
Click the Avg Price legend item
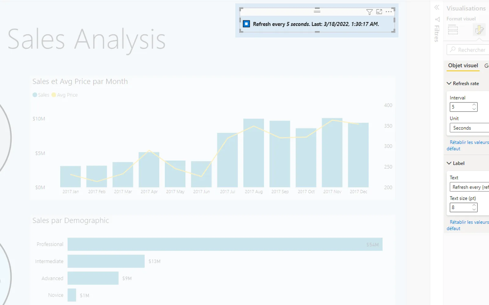point(65,95)
